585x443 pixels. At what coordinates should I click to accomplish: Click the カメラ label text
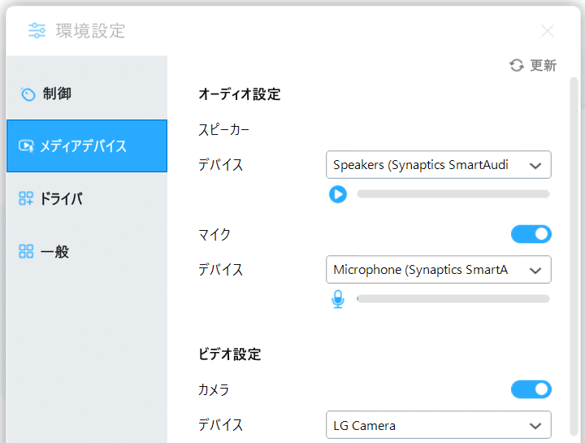[x=214, y=389]
